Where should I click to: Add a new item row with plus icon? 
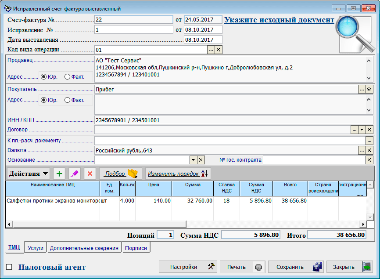coord(59,174)
